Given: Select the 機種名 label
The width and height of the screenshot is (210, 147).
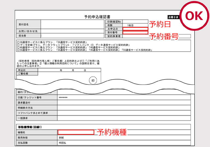Looking at the screenshot, I should [x=37, y=132].
